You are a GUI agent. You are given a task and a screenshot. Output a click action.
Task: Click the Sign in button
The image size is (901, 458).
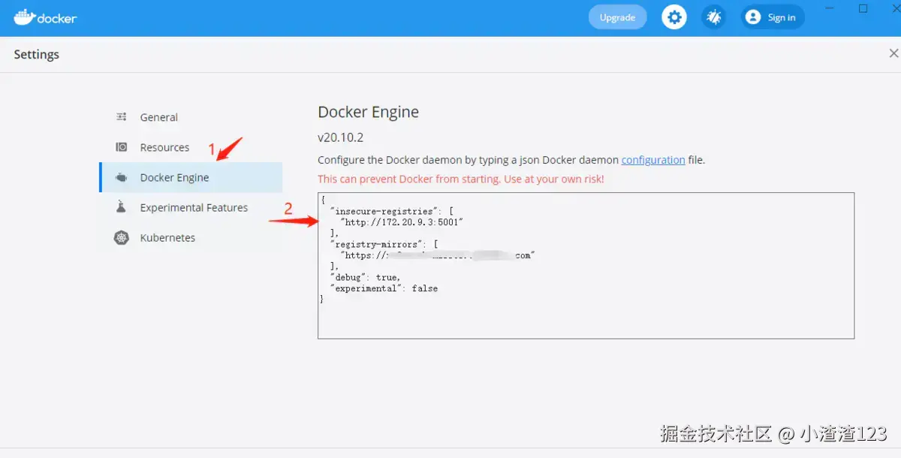773,17
